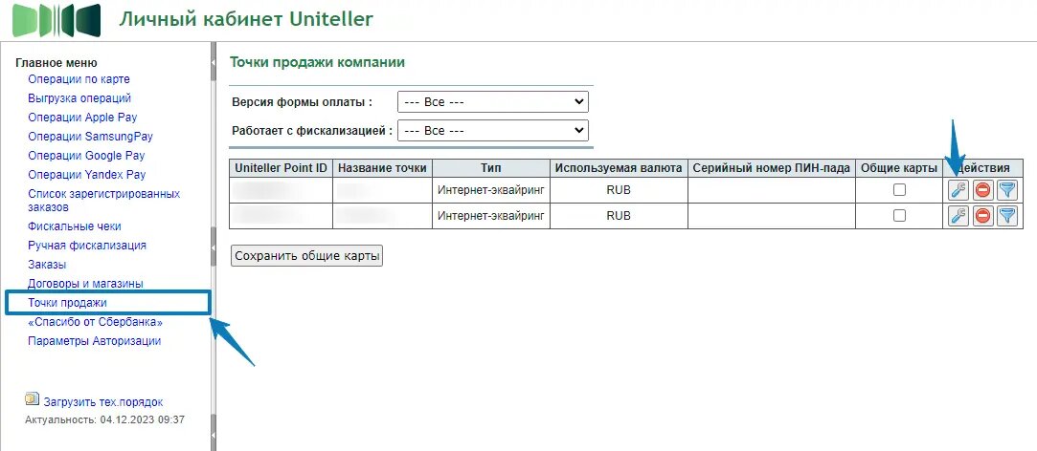The image size is (1037, 451).
Task: Tick the Общие карты checkbox in first row
Action: coord(899,190)
